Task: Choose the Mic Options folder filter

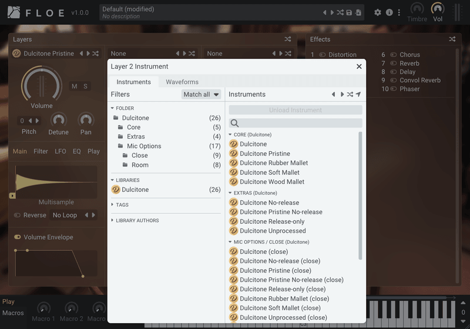Action: [x=143, y=146]
